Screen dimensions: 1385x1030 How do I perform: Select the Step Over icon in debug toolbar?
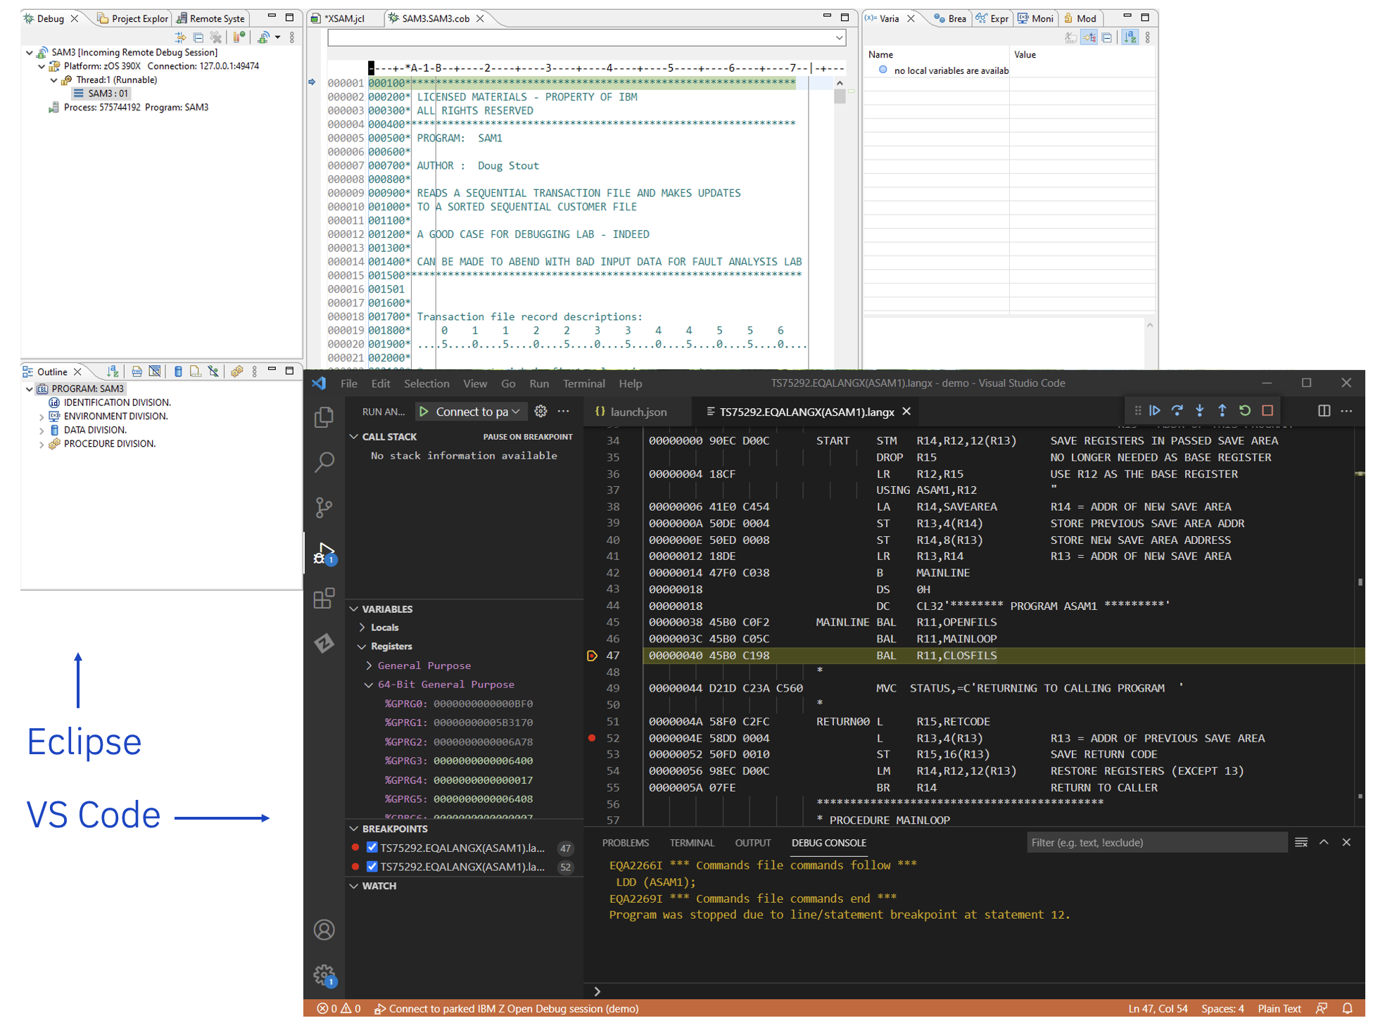tap(1177, 410)
